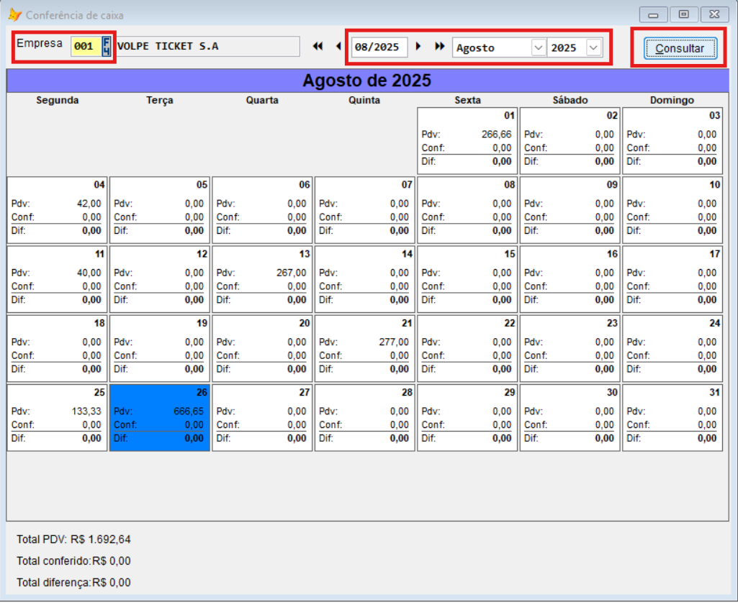
Task: Open the Agosto month dropdown
Action: [538, 47]
